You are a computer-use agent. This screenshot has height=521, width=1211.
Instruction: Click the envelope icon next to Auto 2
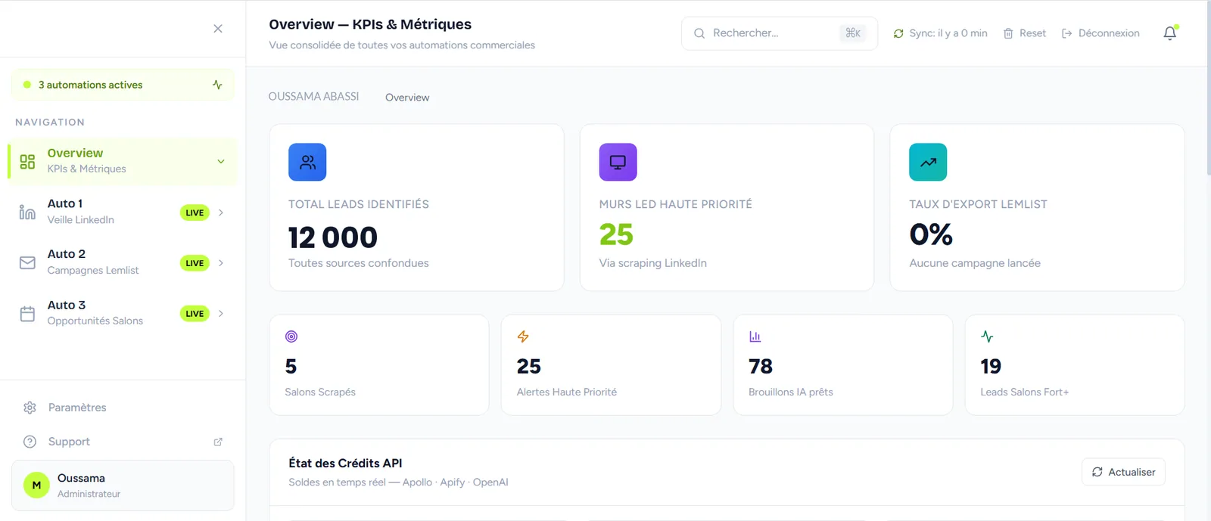[x=27, y=262]
